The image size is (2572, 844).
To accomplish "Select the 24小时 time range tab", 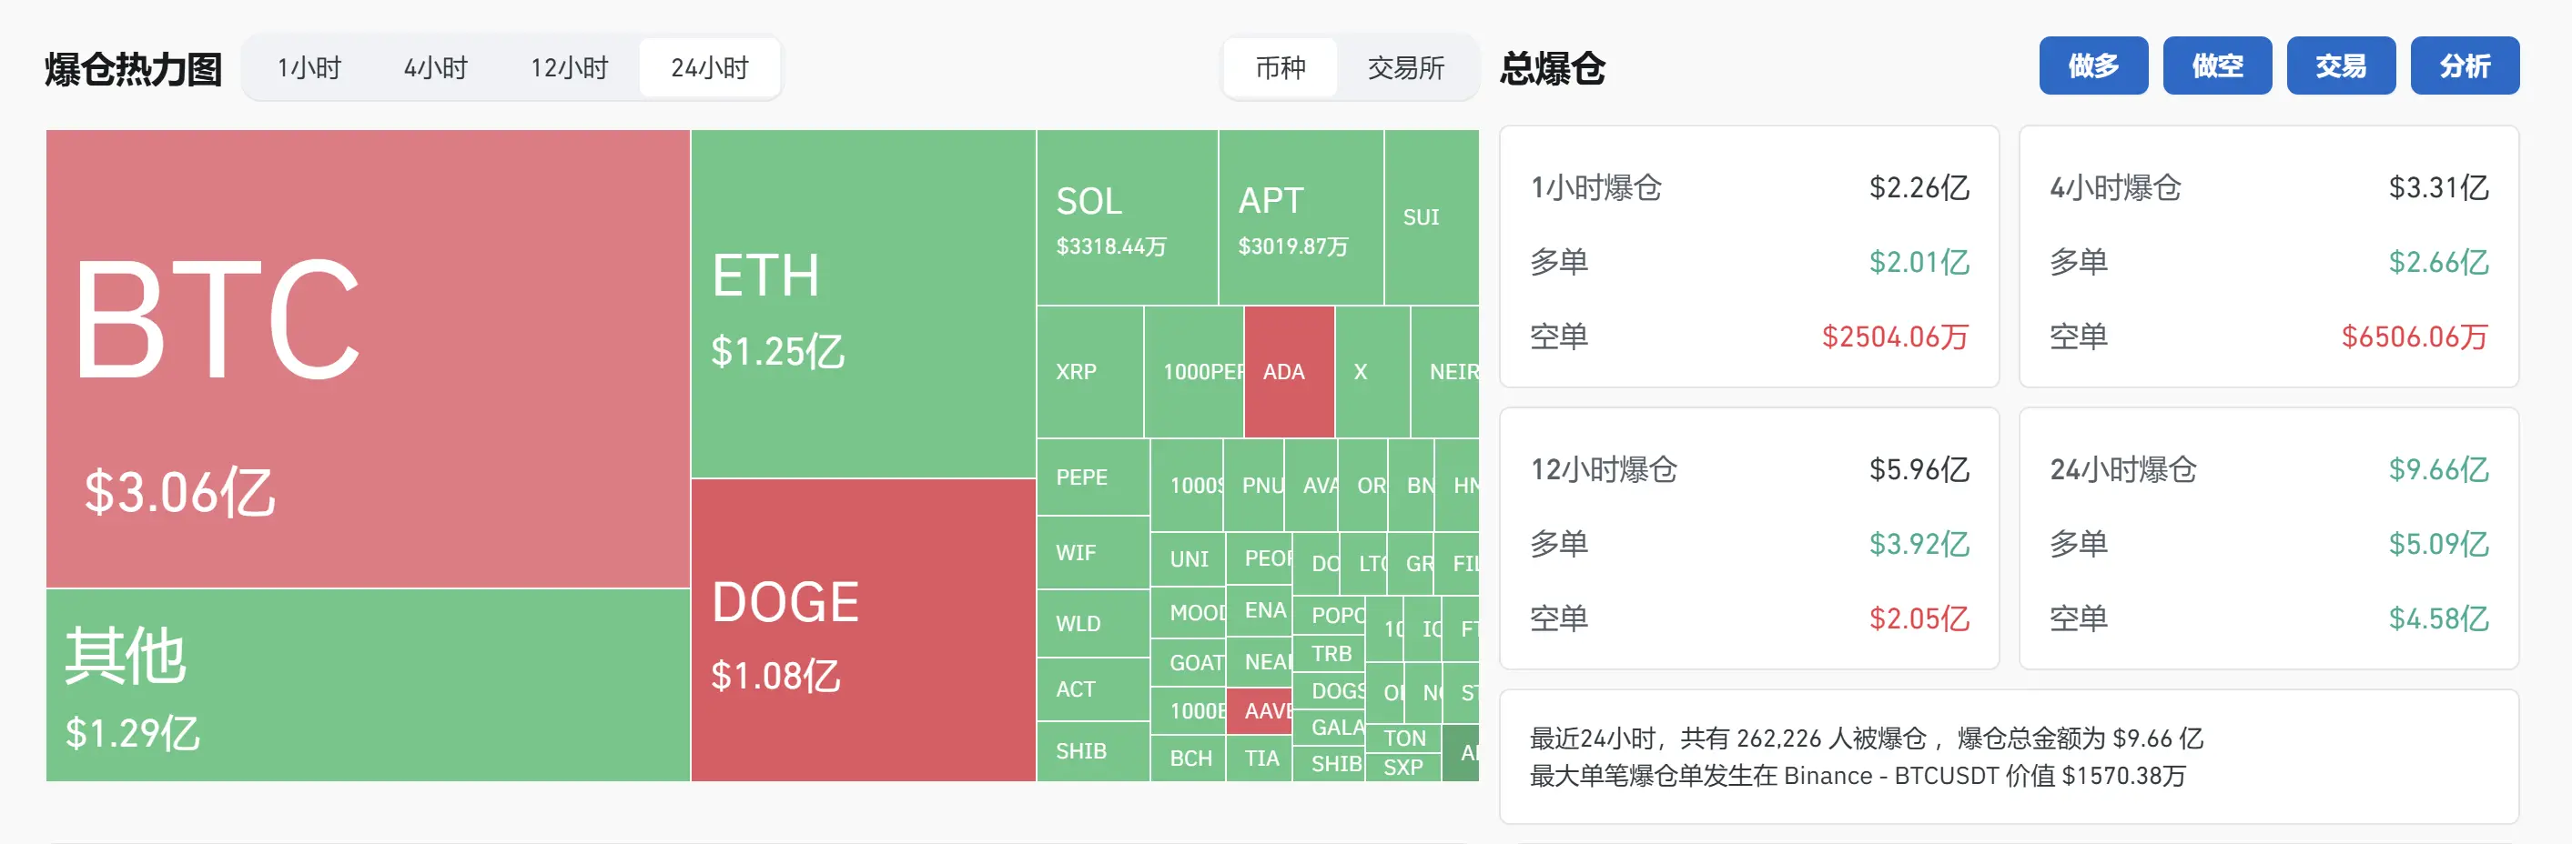I will point(709,68).
